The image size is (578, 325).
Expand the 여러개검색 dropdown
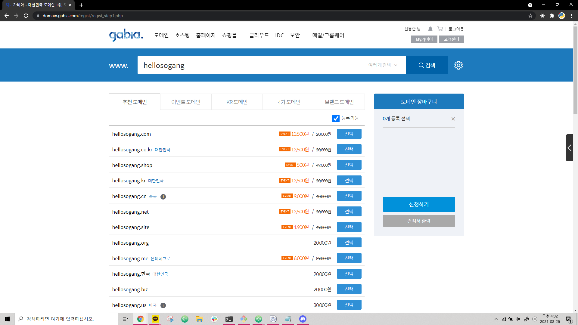tap(383, 65)
